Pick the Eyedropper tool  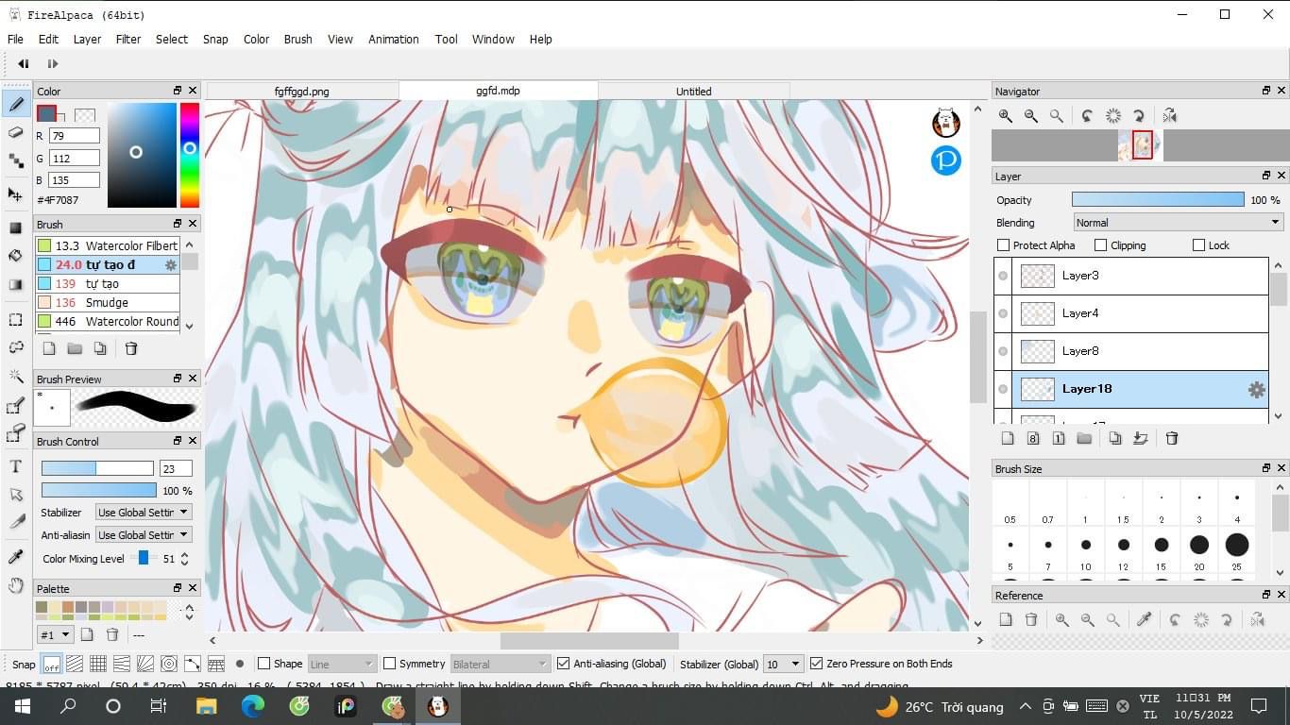[x=15, y=557]
